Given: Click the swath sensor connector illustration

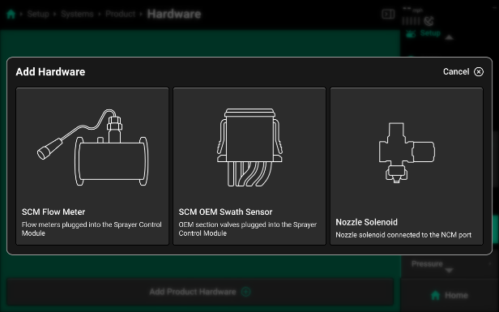Looking at the screenshot, I should click(249, 147).
